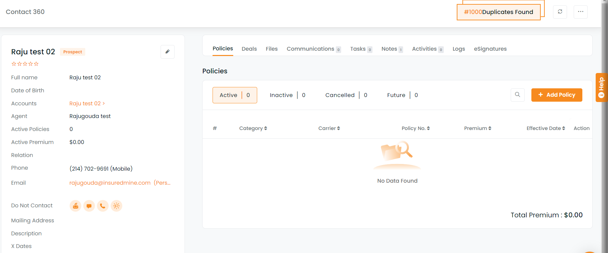Click the Contact 360 page title
This screenshot has height=253, width=608.
pyautogui.click(x=25, y=12)
